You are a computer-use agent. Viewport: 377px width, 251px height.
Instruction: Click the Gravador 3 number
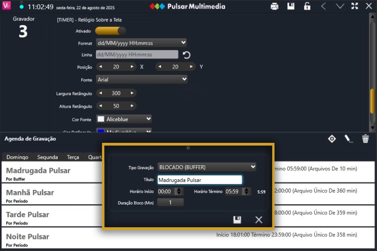(23, 31)
